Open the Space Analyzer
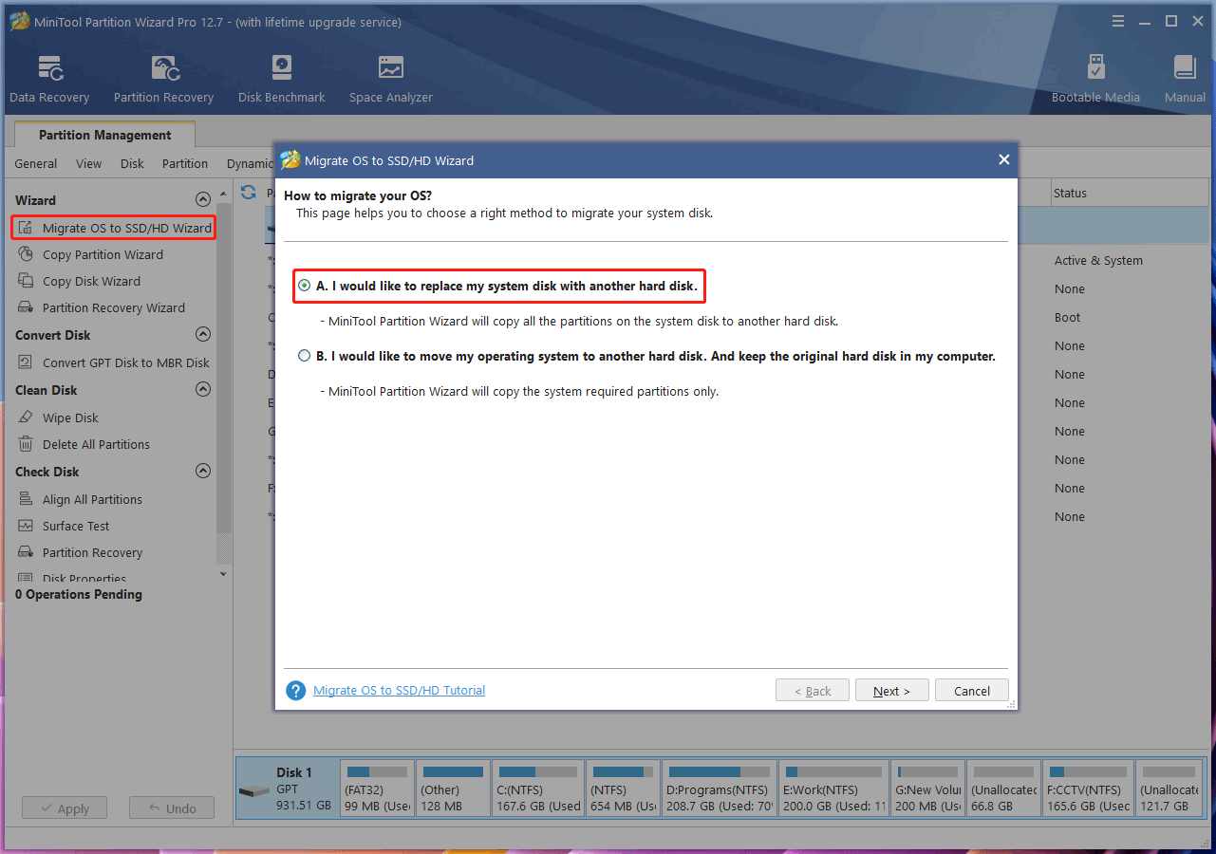This screenshot has width=1216, height=854. (390, 76)
